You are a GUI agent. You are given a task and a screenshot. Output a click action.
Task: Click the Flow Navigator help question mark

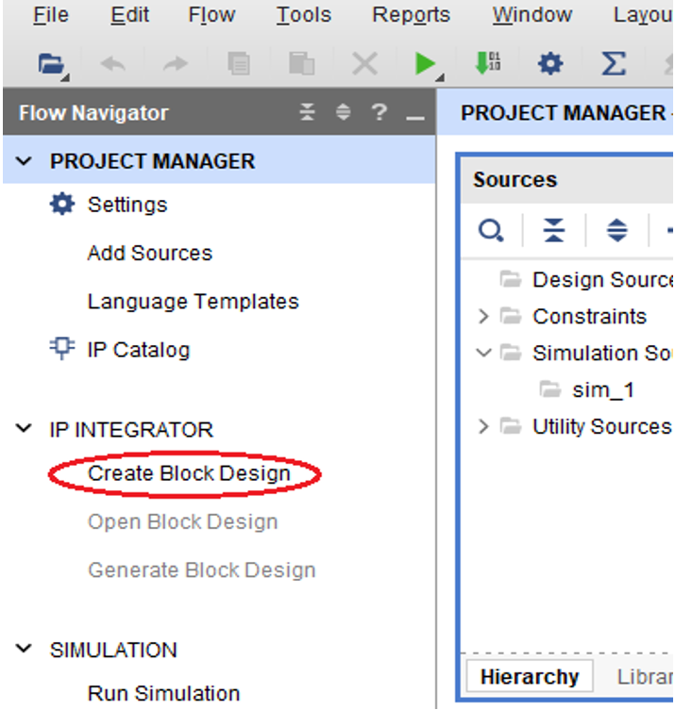point(379,113)
